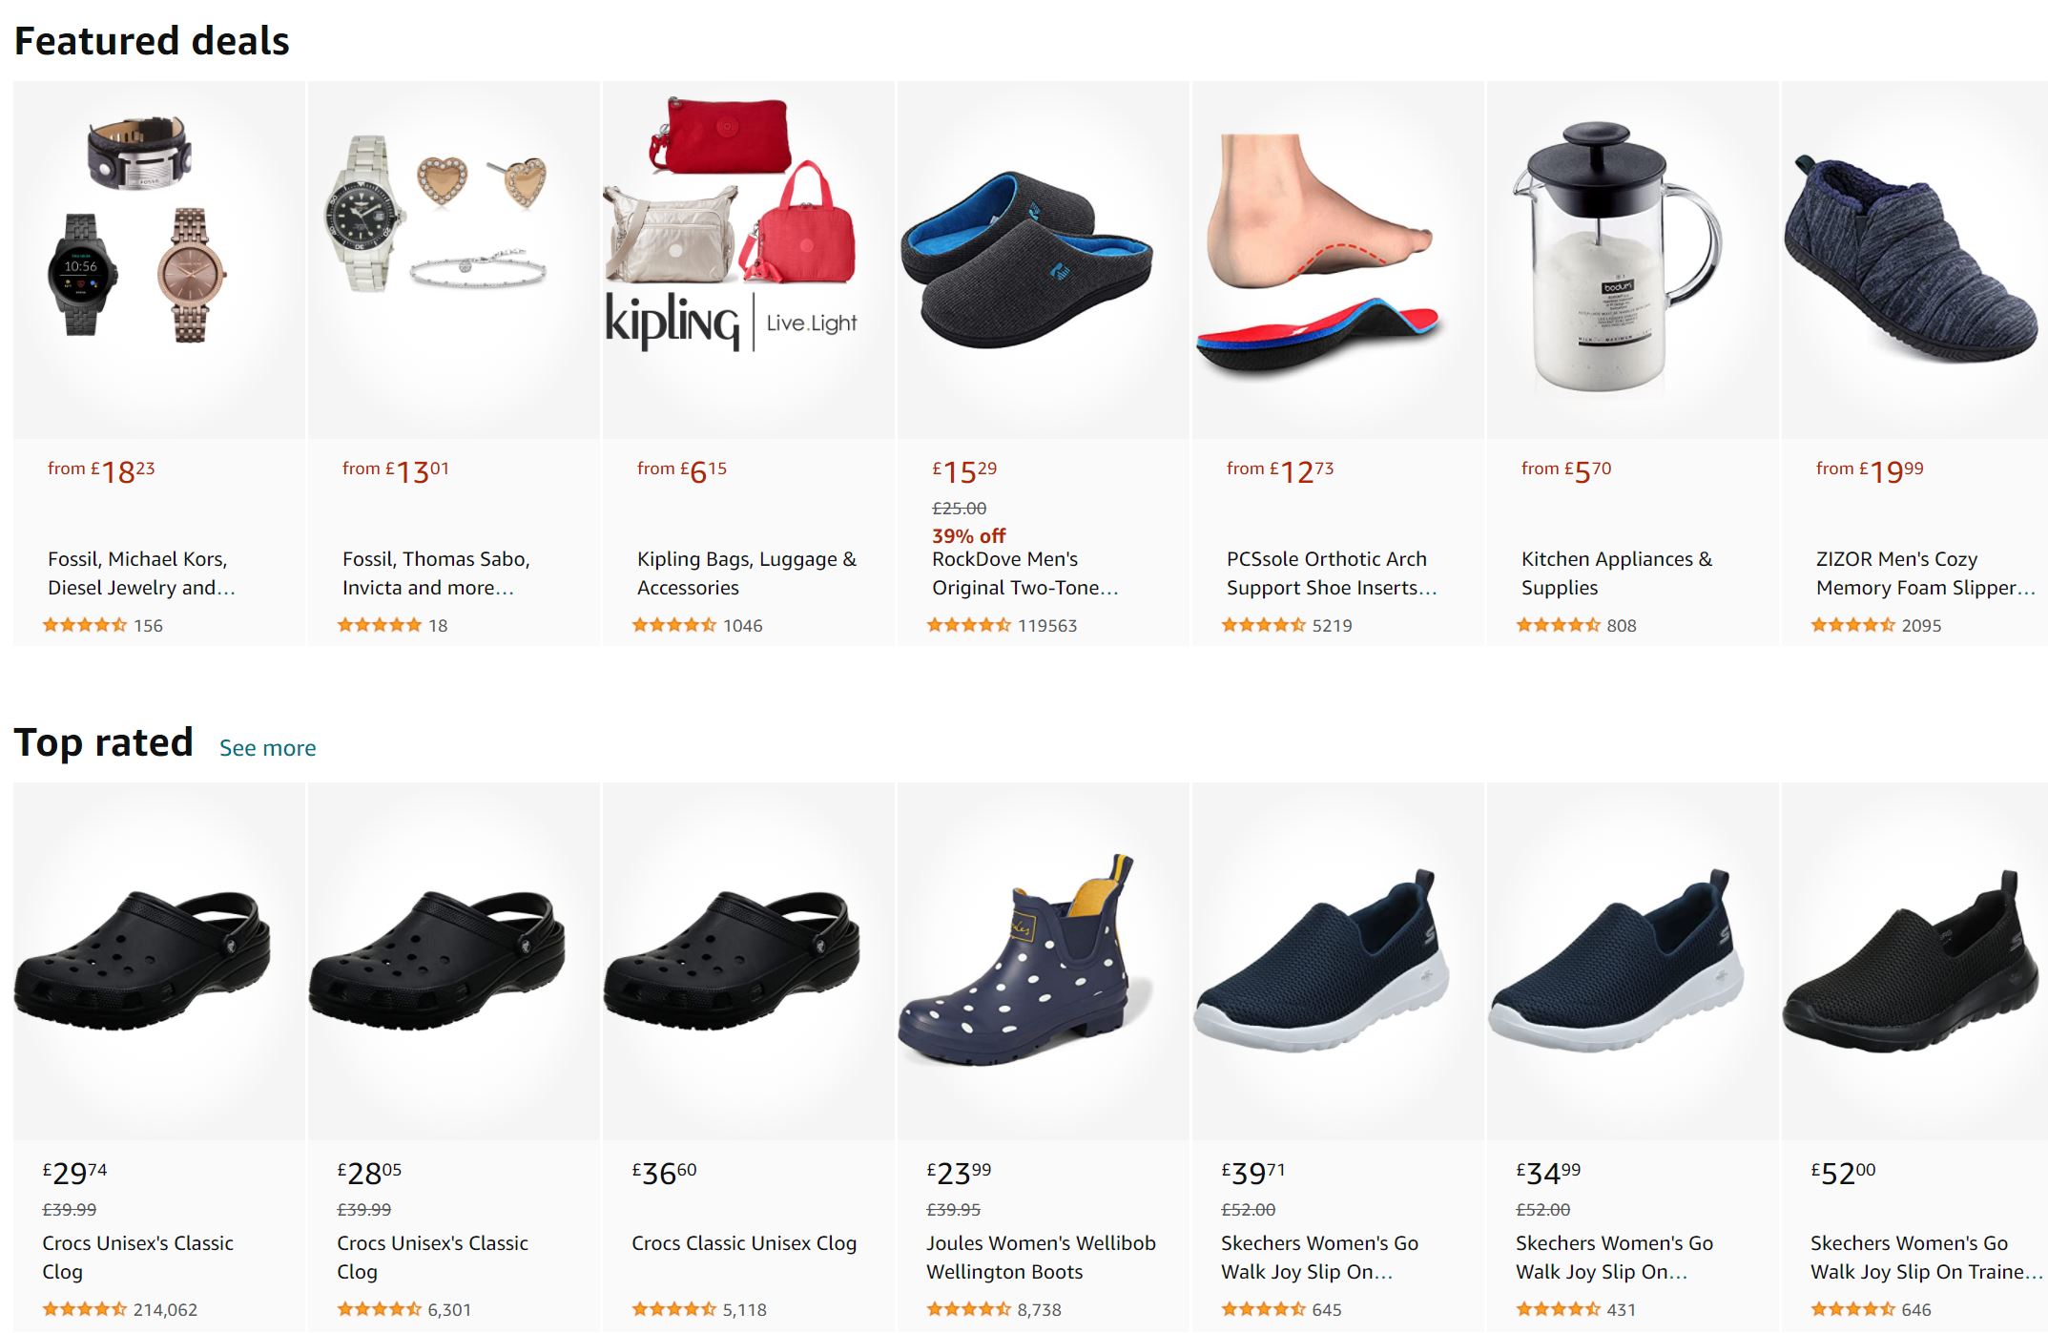Open 'Joules Women's Wellibob Wellington Boots' link
This screenshot has width=2048, height=1333.
click(x=1041, y=1258)
